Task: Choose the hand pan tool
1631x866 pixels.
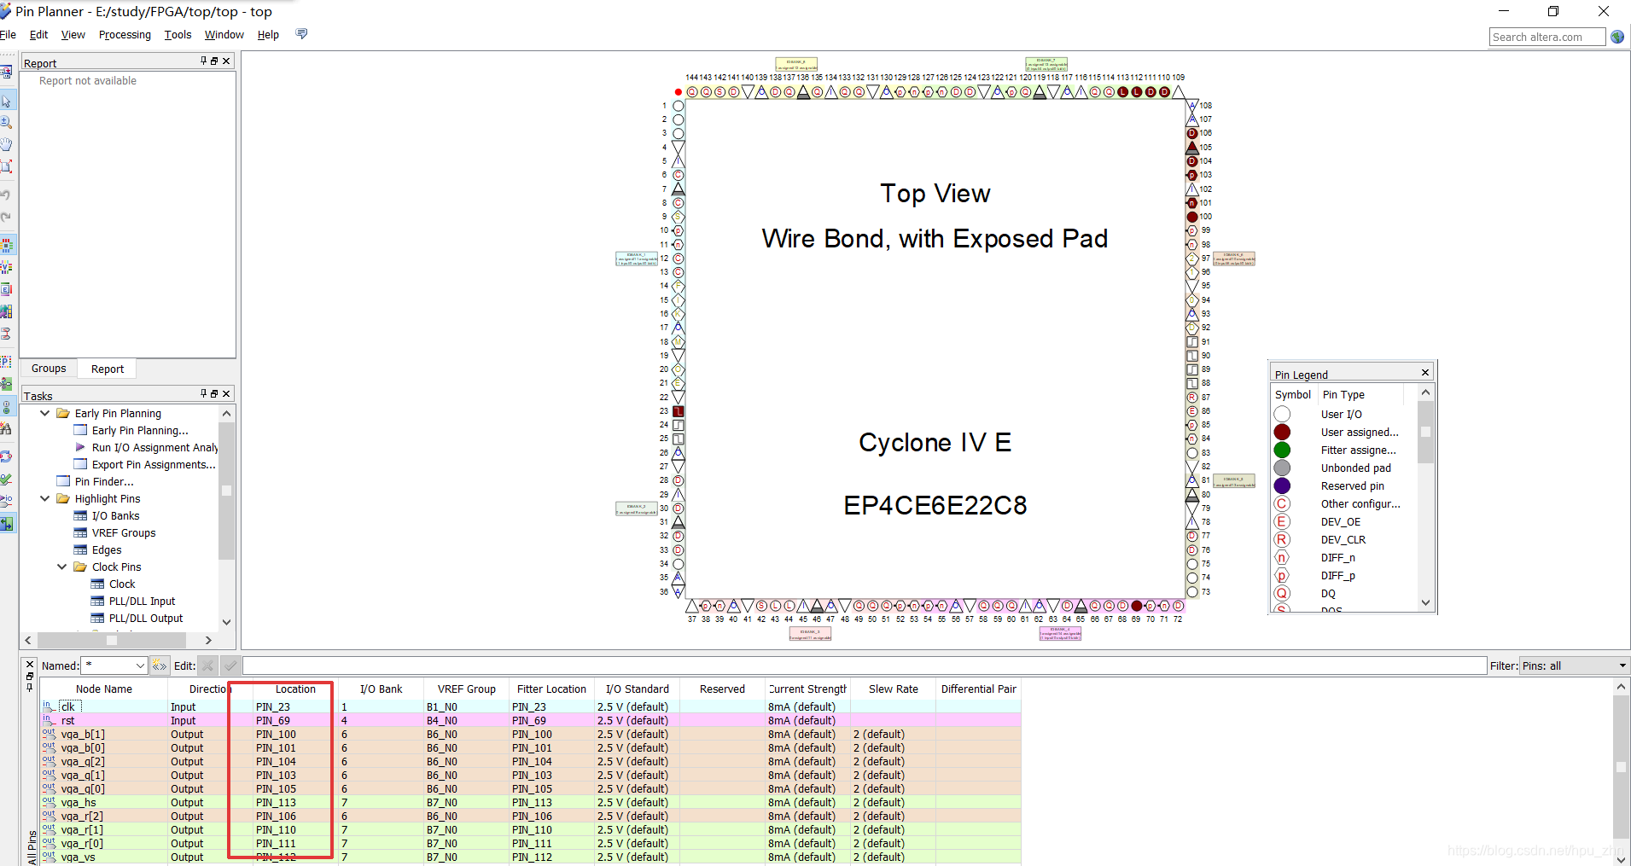Action: coord(7,144)
